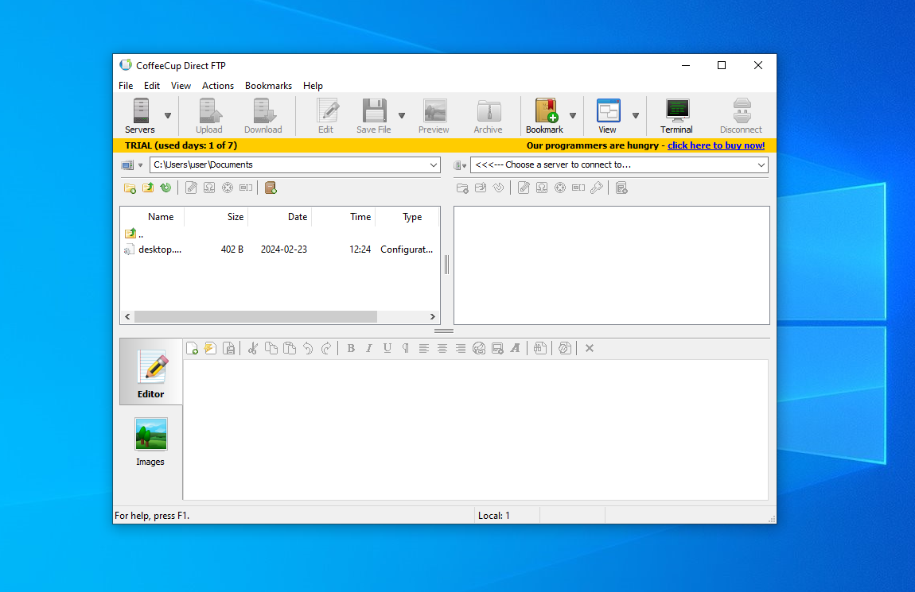The height and width of the screenshot is (592, 915).
Task: Click the New Folder icon on local pane
Action: tap(130, 188)
